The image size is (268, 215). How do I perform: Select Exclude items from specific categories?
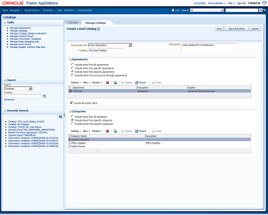(72, 123)
